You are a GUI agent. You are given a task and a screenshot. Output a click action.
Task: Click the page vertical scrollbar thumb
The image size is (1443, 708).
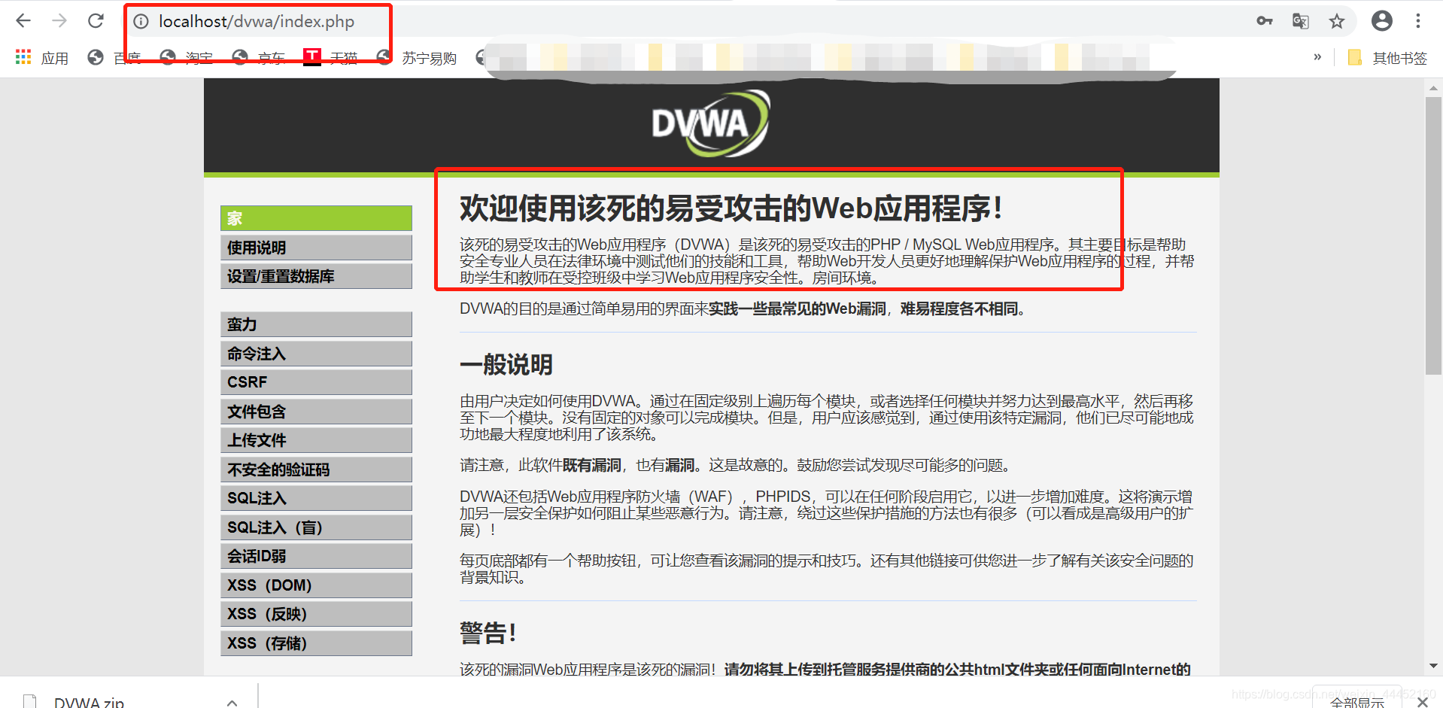(1433, 235)
